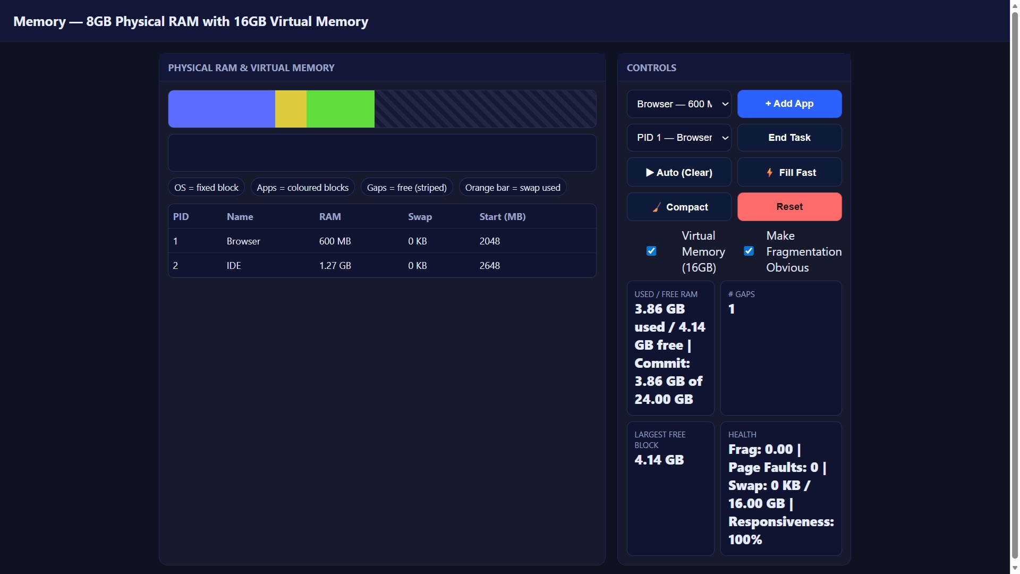
Task: Click the plus icon on Add App
Action: 767,104
